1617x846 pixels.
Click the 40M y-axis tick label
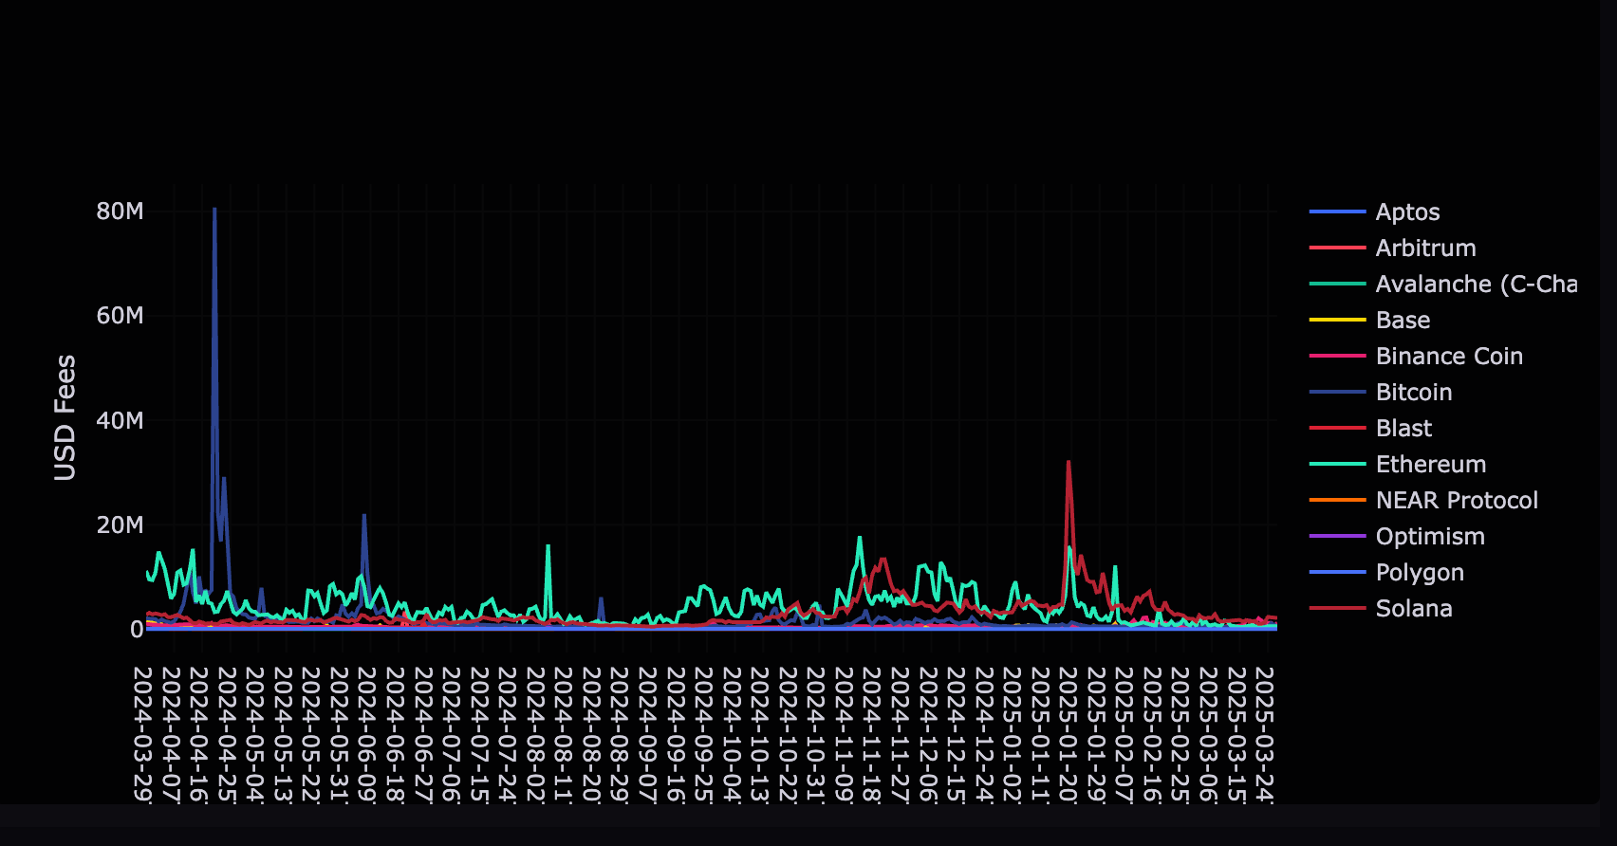pyautogui.click(x=120, y=420)
